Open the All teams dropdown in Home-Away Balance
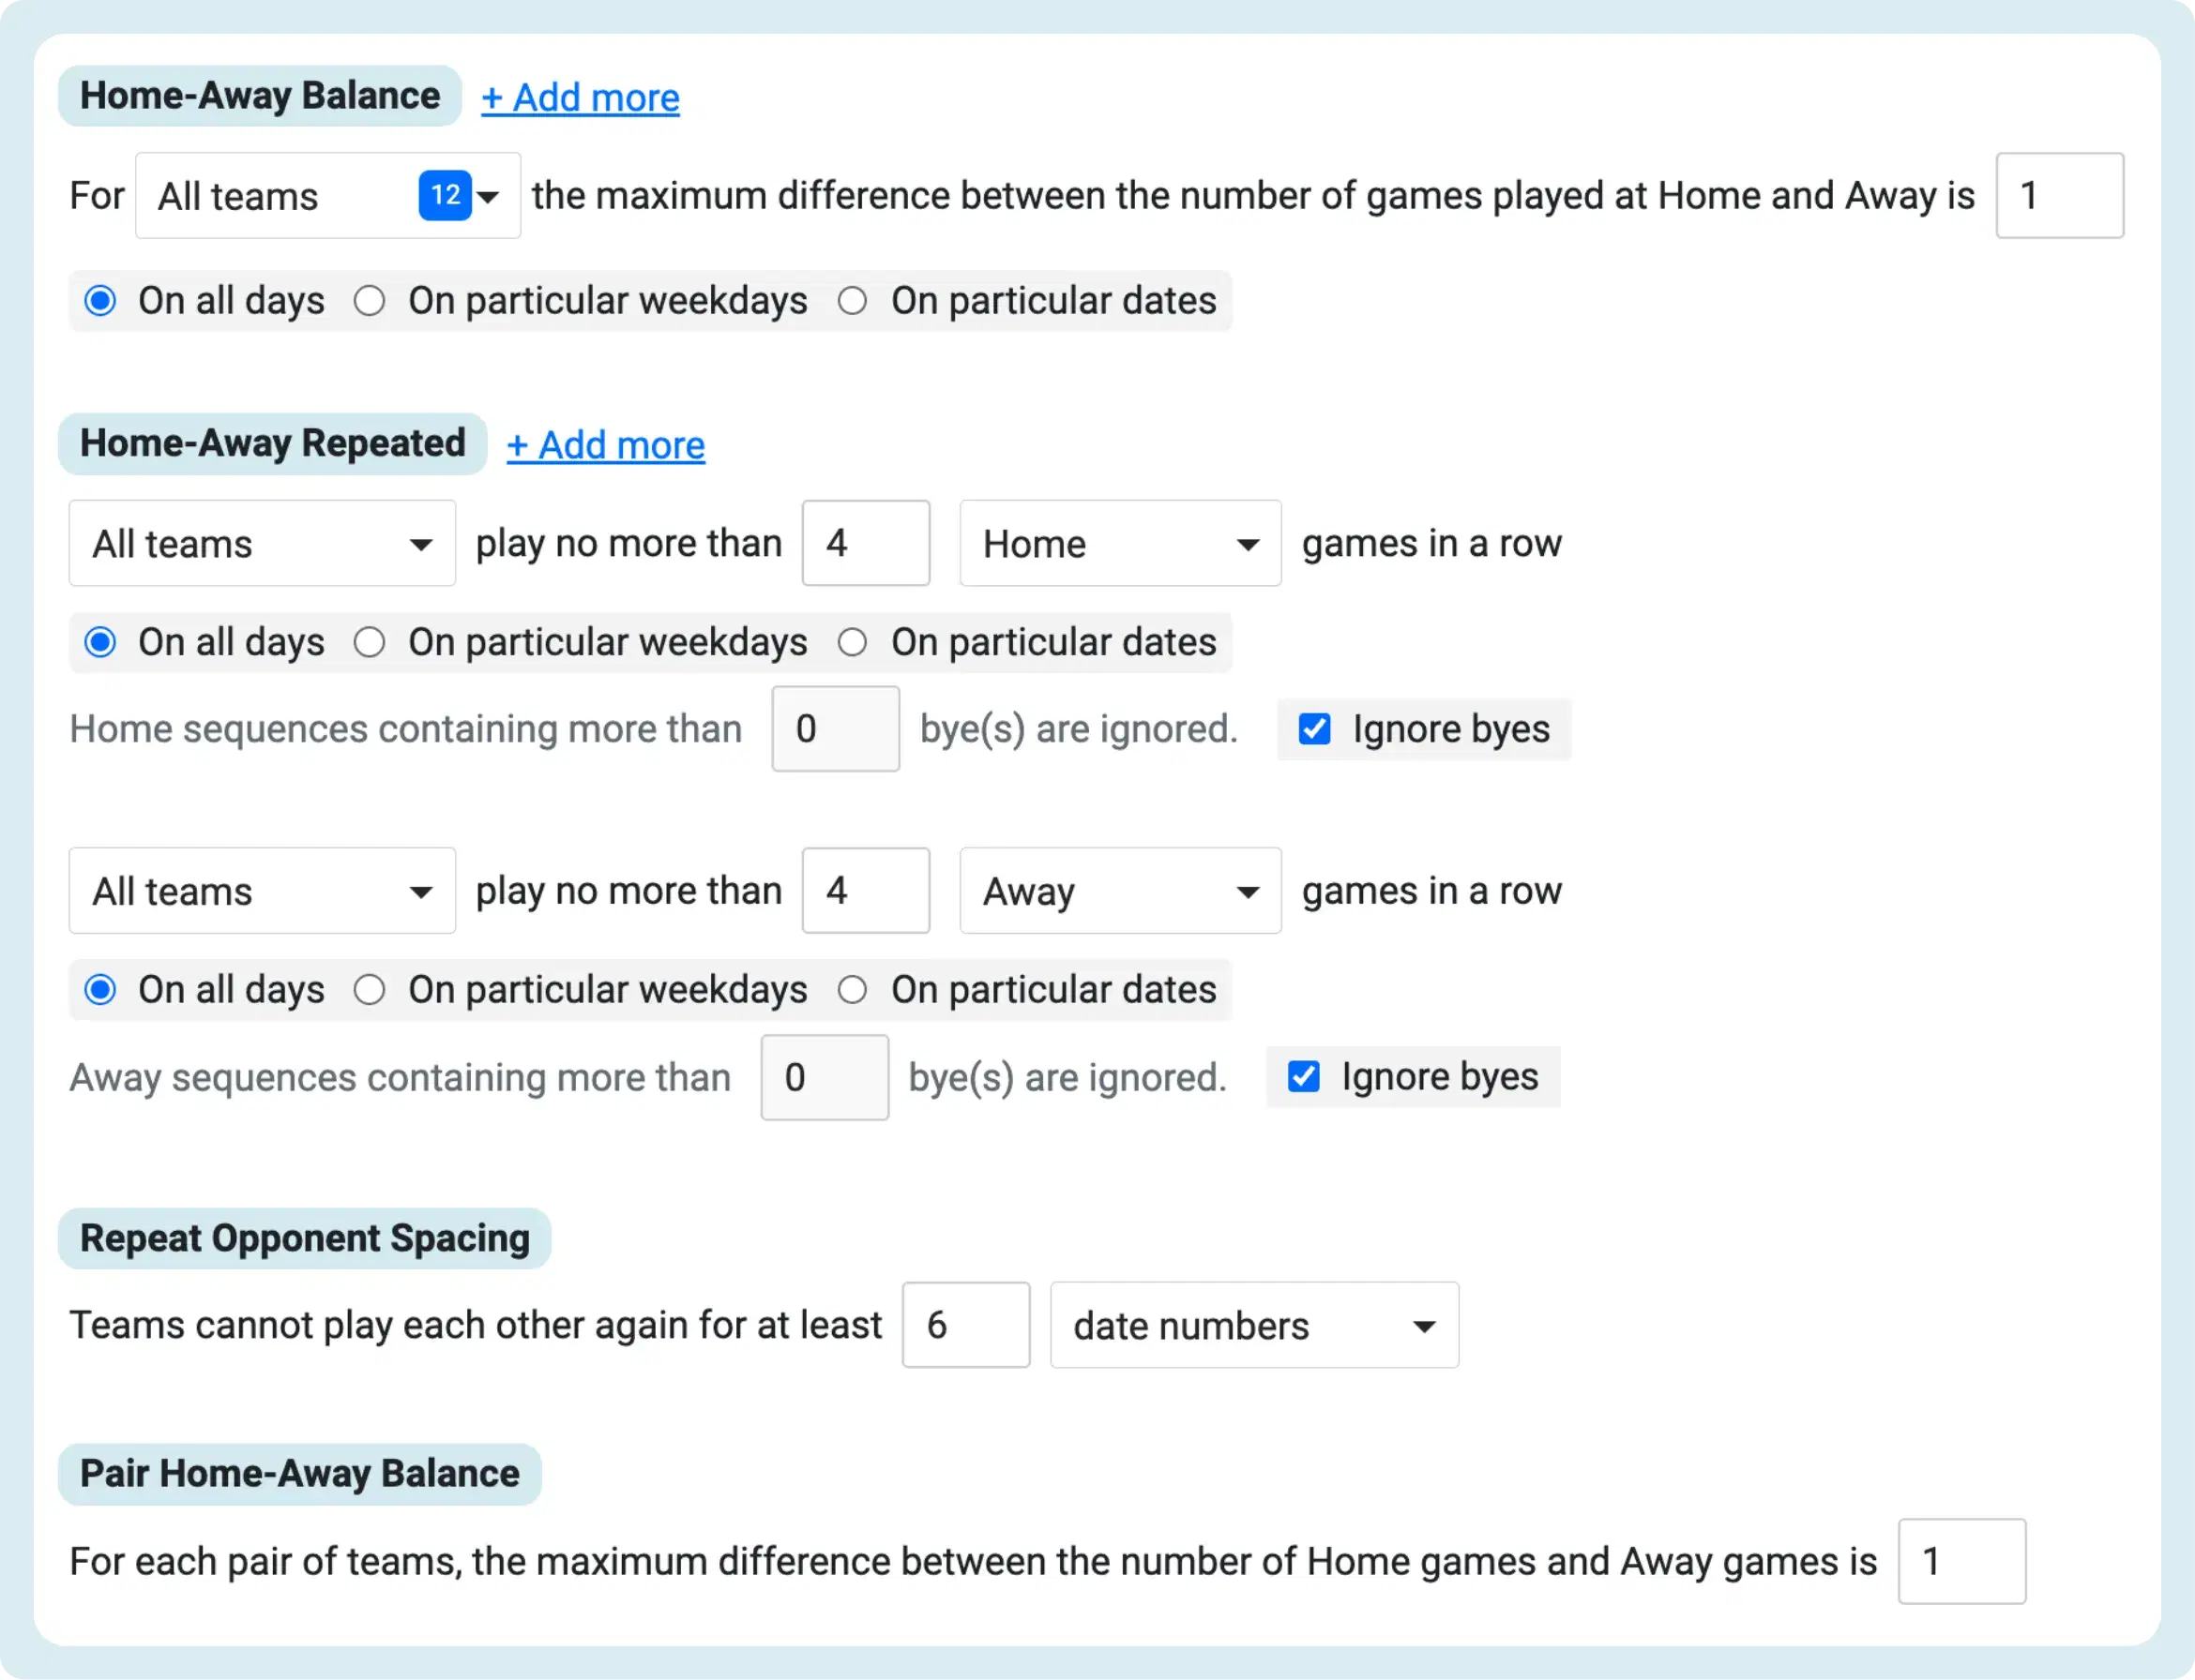 327,196
